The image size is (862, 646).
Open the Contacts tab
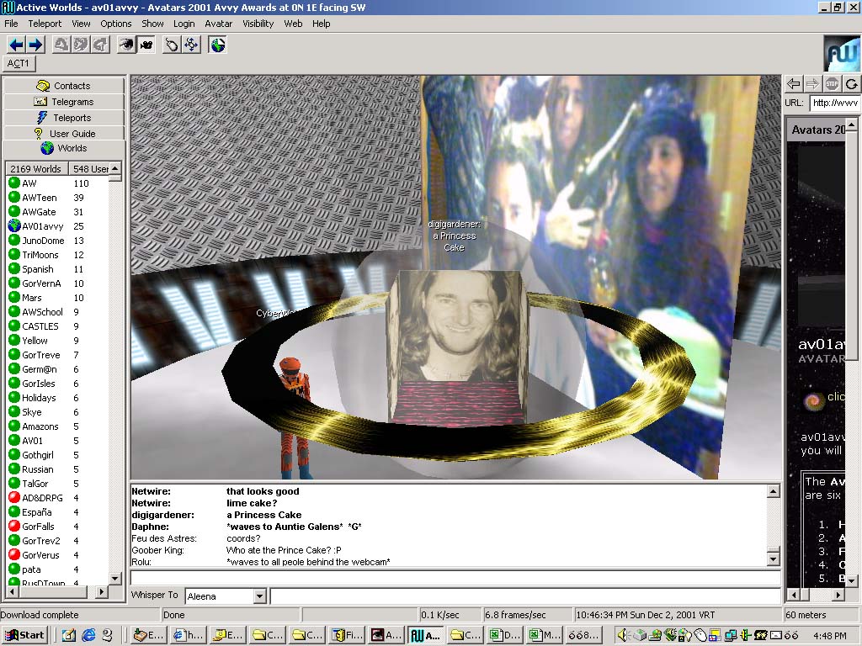point(64,86)
